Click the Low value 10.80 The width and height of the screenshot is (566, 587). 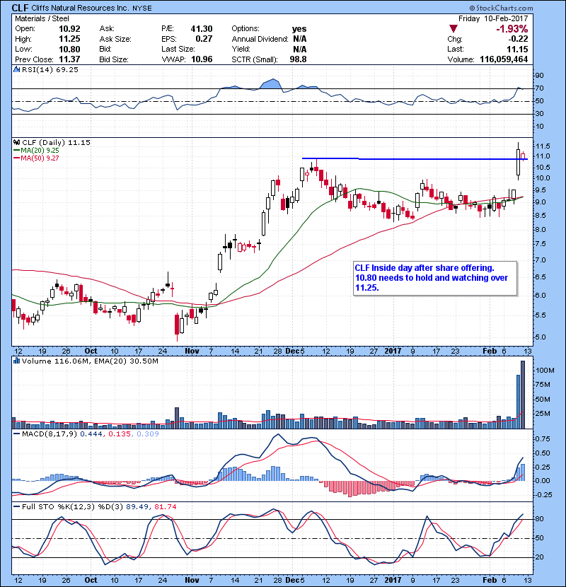[69, 49]
